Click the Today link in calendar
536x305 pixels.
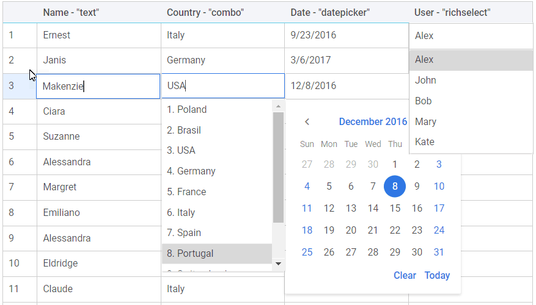pos(437,276)
